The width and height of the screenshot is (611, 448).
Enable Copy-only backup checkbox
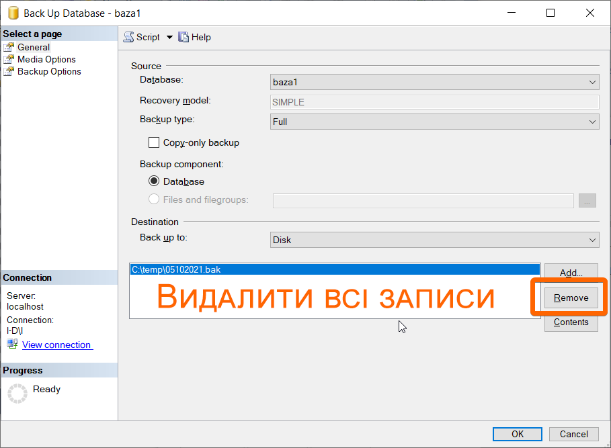pos(154,142)
